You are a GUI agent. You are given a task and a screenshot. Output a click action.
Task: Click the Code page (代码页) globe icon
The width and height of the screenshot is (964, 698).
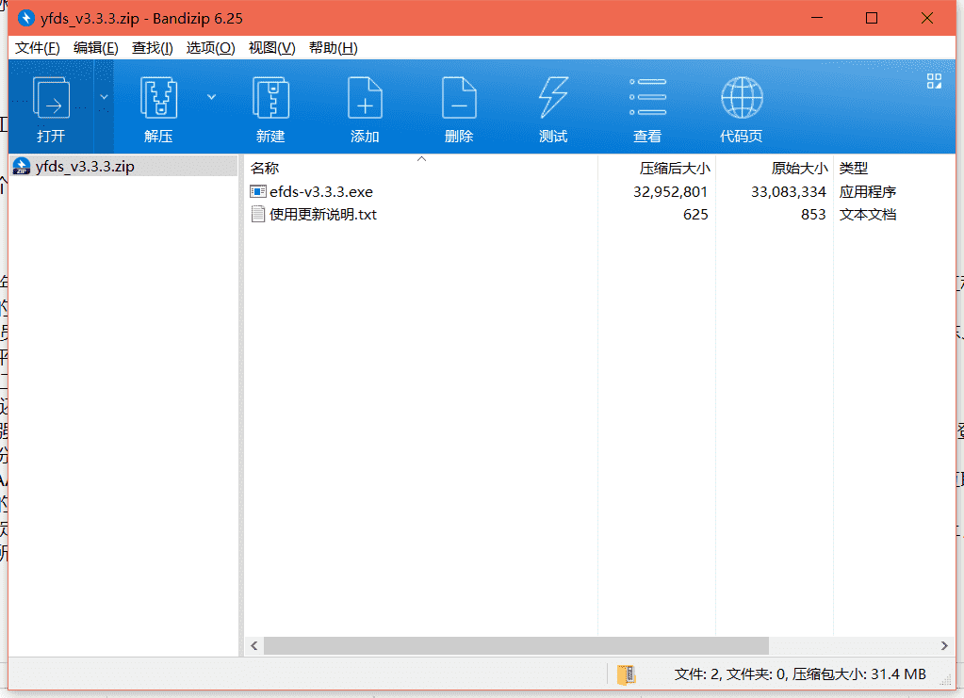742,98
